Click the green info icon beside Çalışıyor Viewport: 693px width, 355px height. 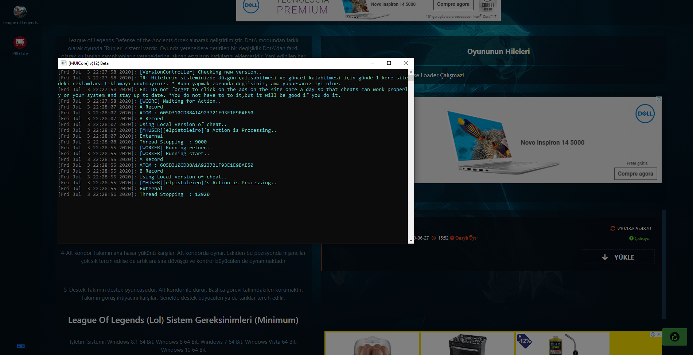631,238
